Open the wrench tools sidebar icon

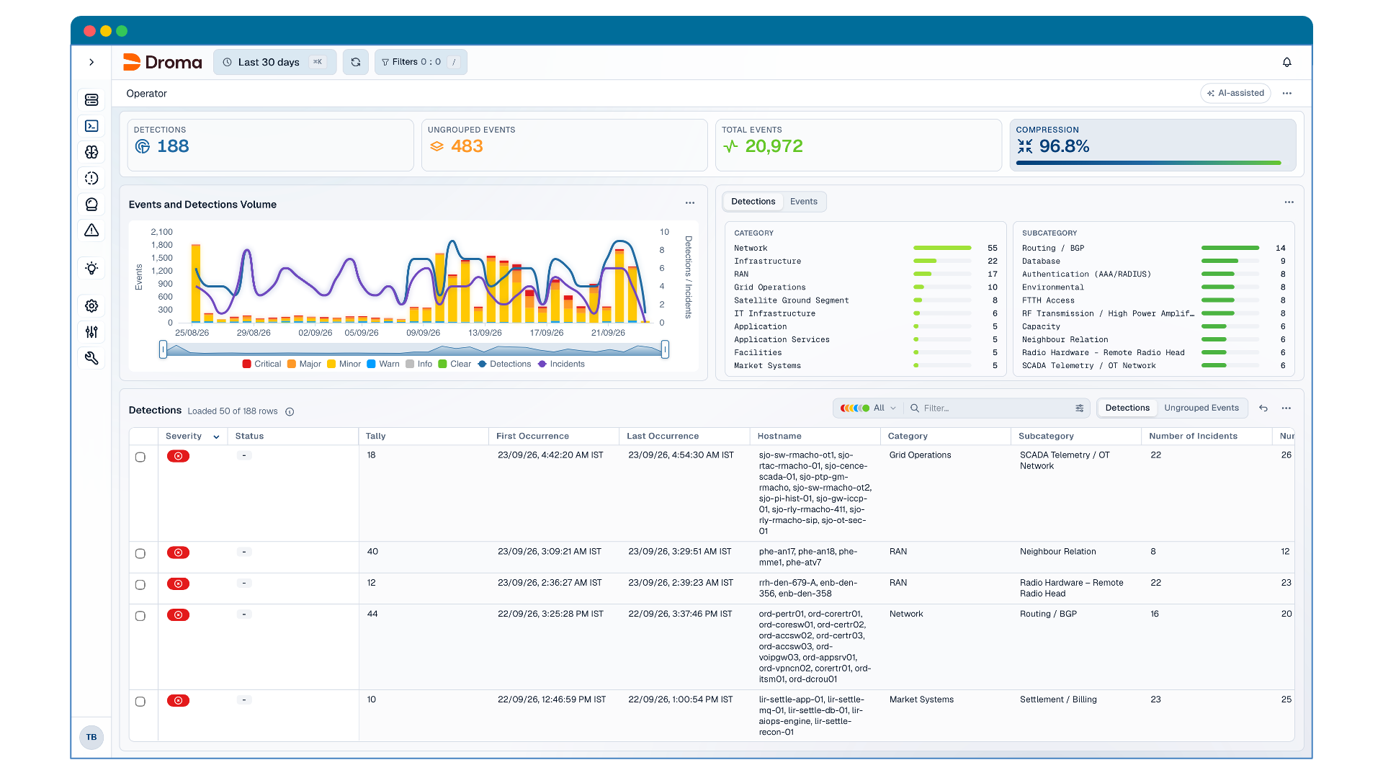point(91,358)
